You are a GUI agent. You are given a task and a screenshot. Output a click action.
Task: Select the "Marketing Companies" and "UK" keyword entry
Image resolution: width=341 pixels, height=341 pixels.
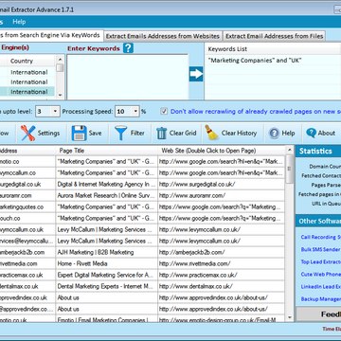click(x=255, y=61)
